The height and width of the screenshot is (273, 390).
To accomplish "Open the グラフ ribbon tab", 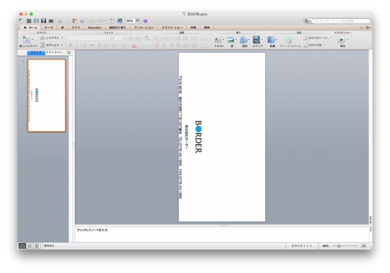I will (x=76, y=28).
